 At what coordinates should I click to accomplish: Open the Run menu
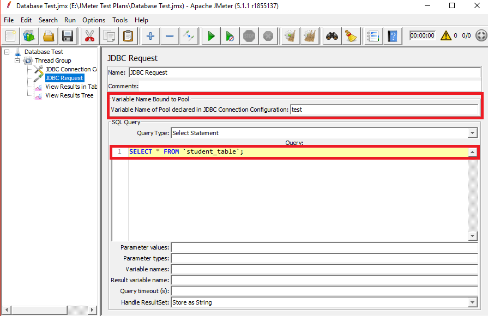click(70, 20)
